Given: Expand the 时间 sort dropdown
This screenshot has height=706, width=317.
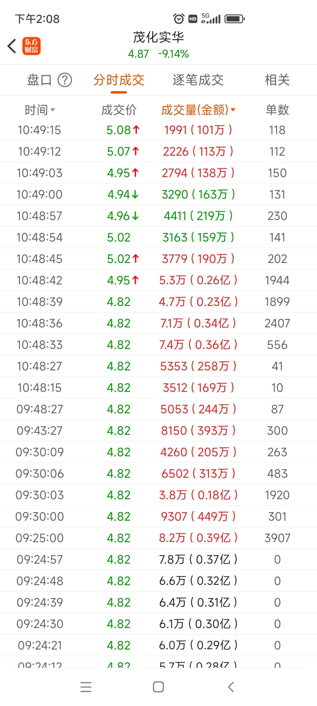Looking at the screenshot, I should pyautogui.click(x=40, y=110).
